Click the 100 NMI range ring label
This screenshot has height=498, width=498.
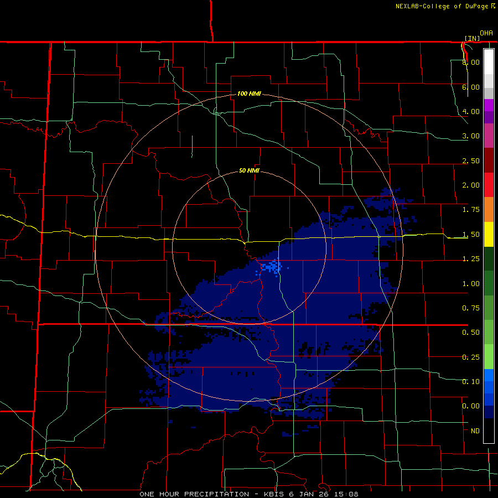tap(250, 94)
